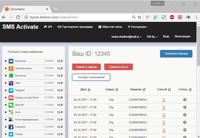Toggle favorite star for Google,youtube,Gmail row
The width and height of the screenshot is (200, 138).
click(6, 97)
